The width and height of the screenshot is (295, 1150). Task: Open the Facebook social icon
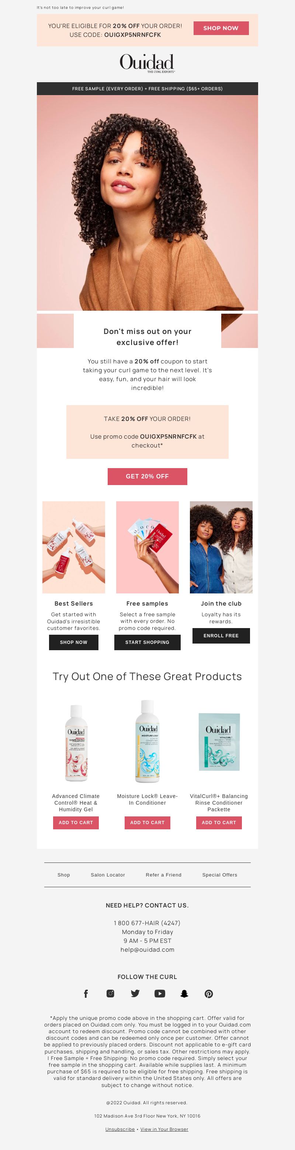86,993
